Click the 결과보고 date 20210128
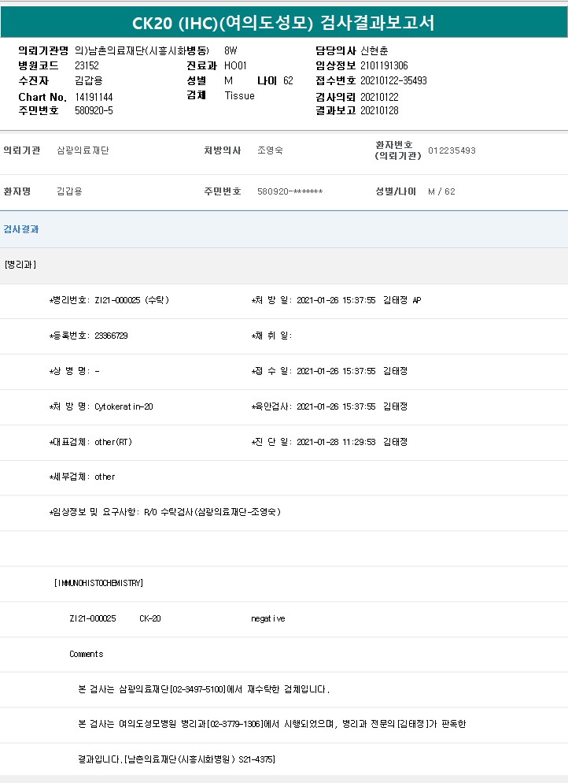 tap(379, 110)
